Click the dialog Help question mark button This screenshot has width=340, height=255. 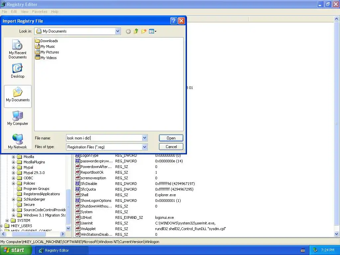(173, 21)
